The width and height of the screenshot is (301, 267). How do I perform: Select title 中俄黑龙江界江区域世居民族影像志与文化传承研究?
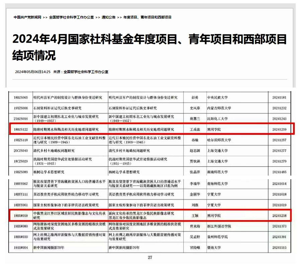pos(70,216)
